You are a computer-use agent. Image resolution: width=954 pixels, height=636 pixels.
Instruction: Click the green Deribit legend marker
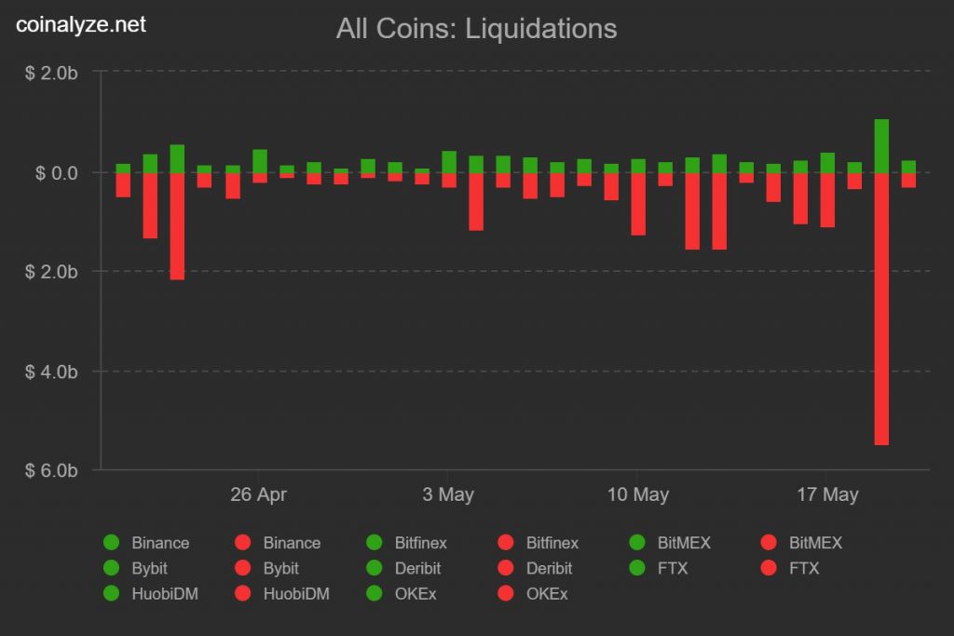coord(375,568)
